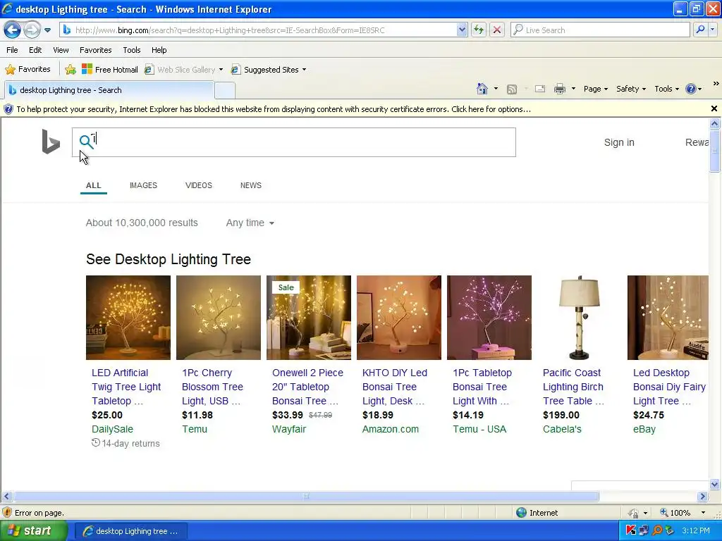Select the 'desktop Ligthing tree - Search' tab
The height and width of the screenshot is (541, 722).
(109, 90)
